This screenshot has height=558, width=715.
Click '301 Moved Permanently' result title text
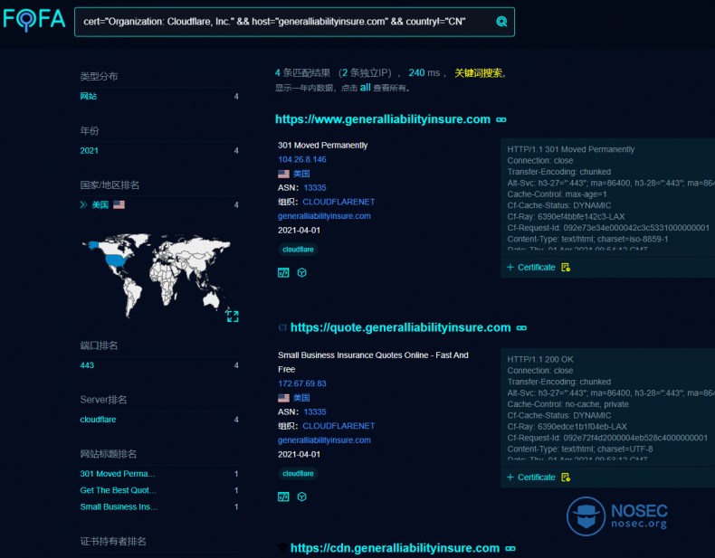click(323, 146)
